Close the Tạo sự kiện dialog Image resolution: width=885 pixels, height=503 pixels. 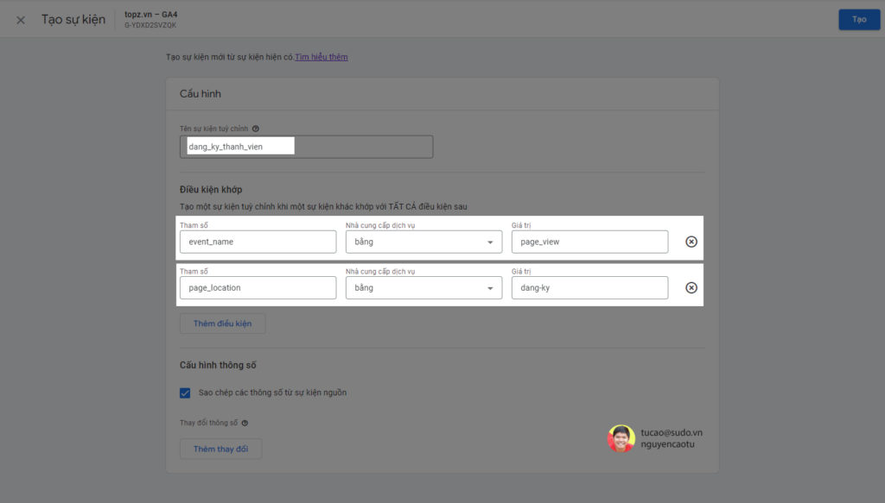tap(21, 20)
